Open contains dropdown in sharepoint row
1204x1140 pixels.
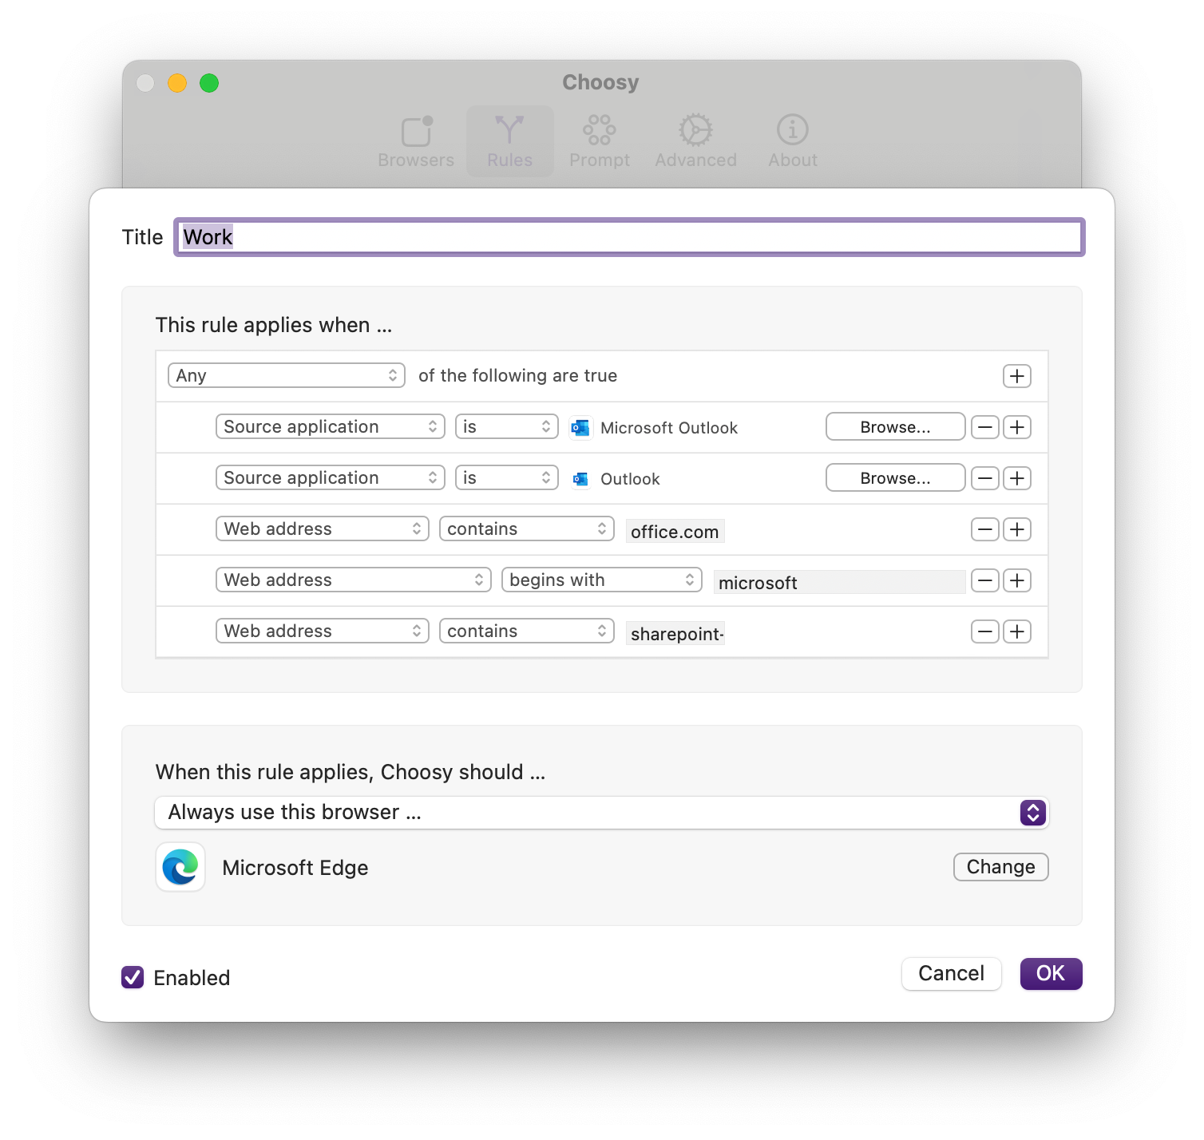(x=527, y=631)
